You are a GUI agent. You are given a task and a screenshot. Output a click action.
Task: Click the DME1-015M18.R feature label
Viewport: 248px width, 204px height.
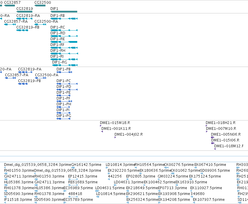coord(115,123)
